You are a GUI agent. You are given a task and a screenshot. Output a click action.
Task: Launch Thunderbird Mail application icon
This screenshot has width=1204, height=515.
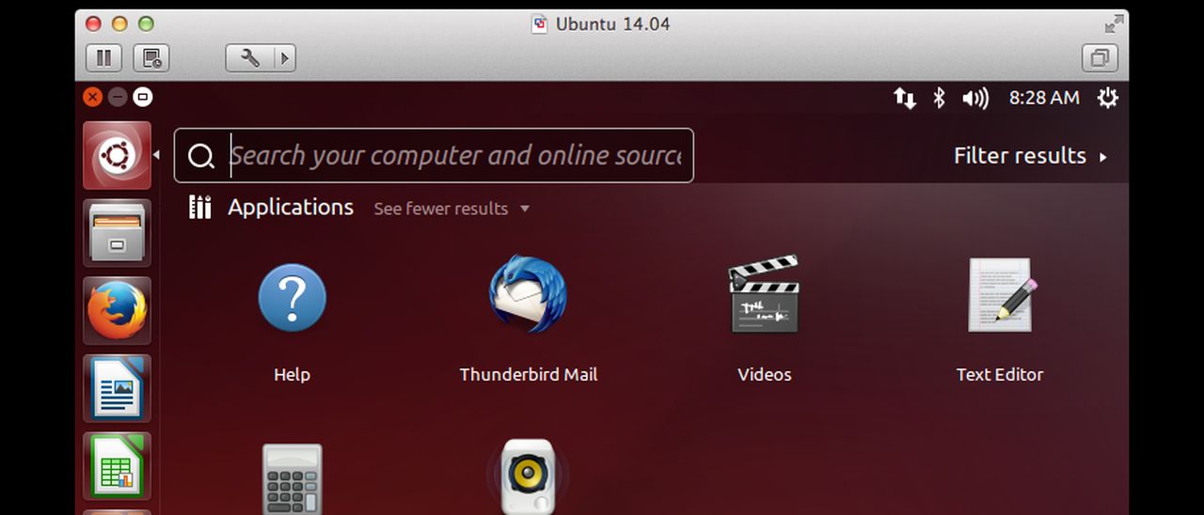528,294
